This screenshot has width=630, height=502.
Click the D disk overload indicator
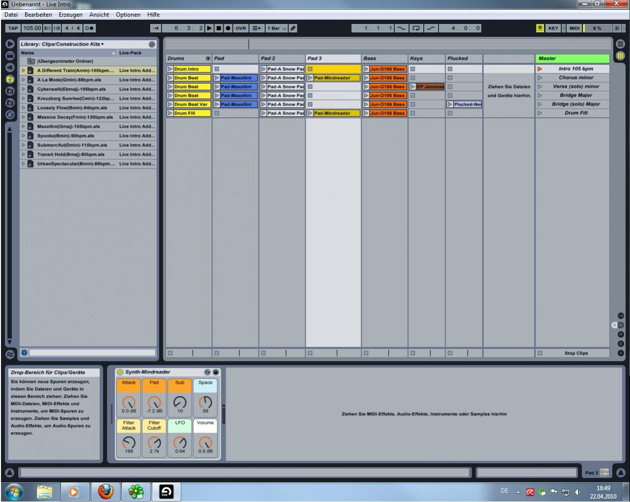617,28
